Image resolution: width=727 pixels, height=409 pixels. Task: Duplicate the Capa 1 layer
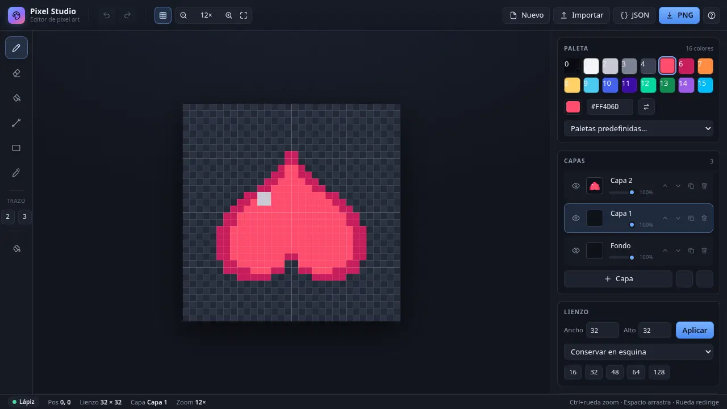click(x=691, y=218)
